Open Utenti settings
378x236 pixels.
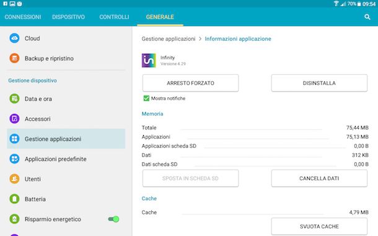[x=66, y=179]
